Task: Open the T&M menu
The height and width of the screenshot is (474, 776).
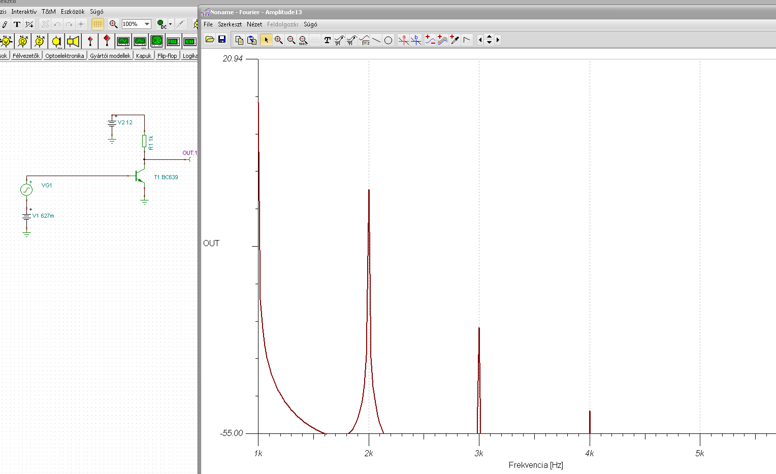Action: pos(49,12)
